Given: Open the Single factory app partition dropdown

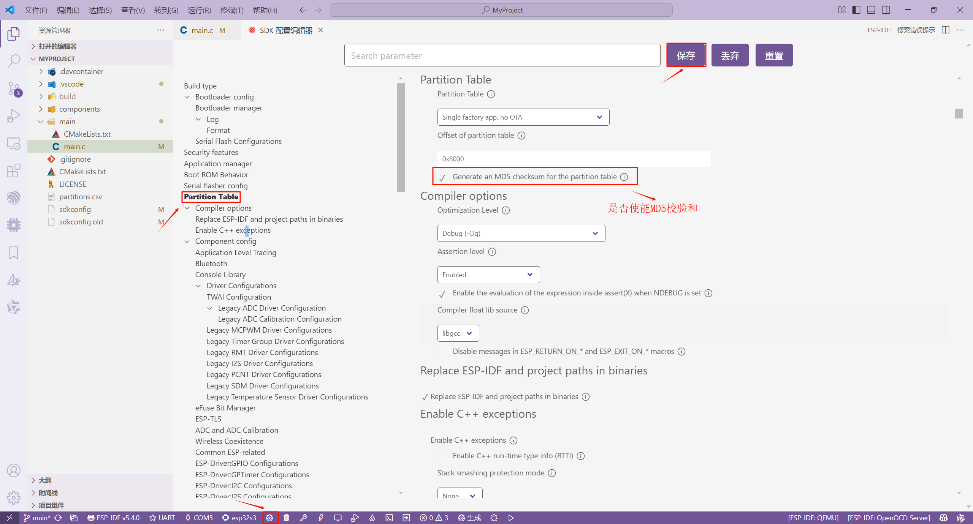Looking at the screenshot, I should coord(523,117).
